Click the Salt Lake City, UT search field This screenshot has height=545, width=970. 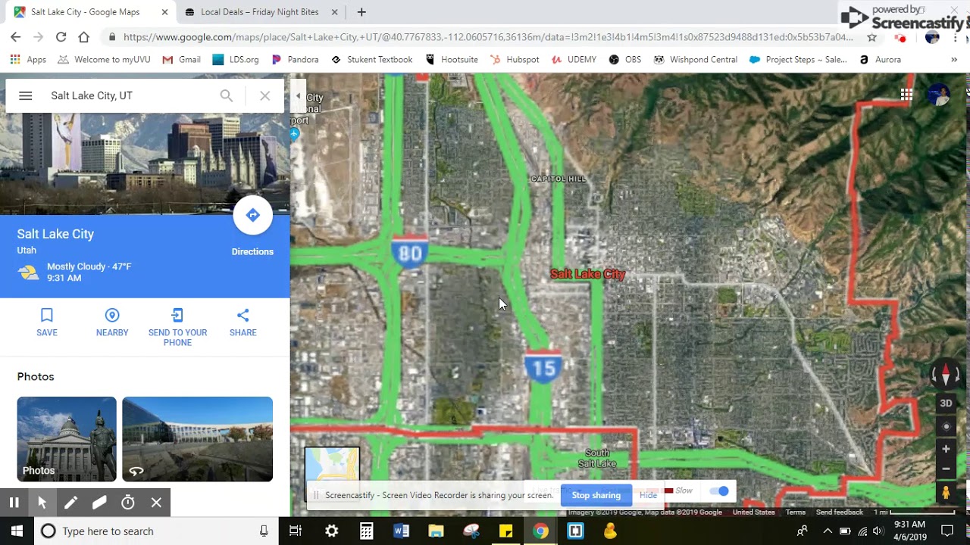click(129, 95)
